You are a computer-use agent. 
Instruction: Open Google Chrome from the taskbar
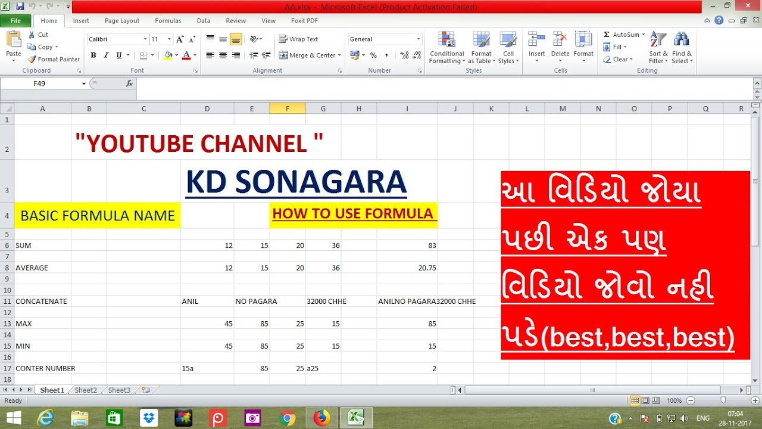tap(287, 418)
